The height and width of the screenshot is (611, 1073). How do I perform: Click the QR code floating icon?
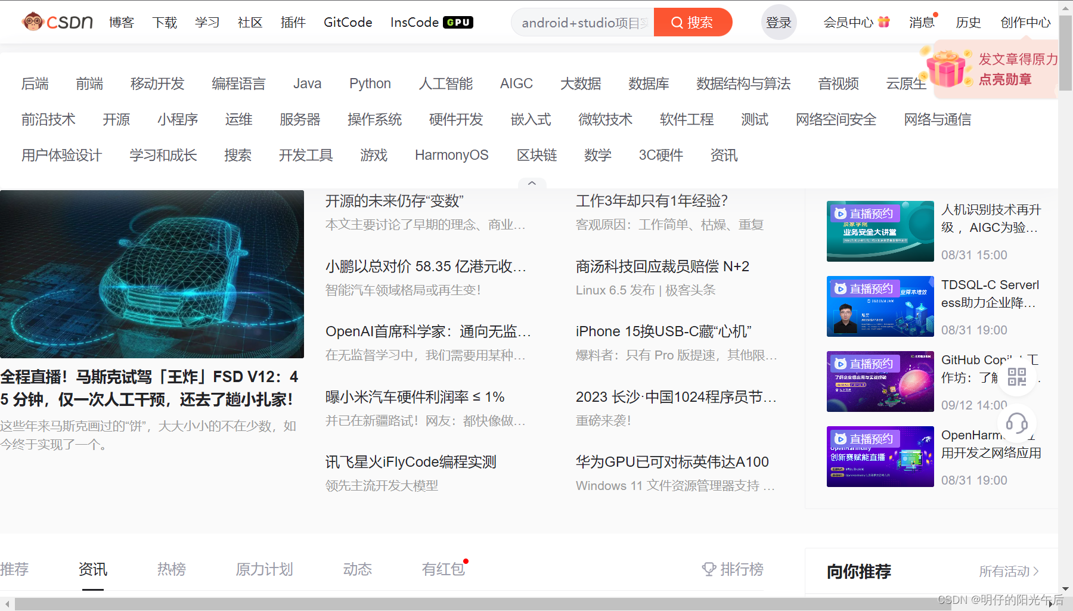pyautogui.click(x=1016, y=377)
